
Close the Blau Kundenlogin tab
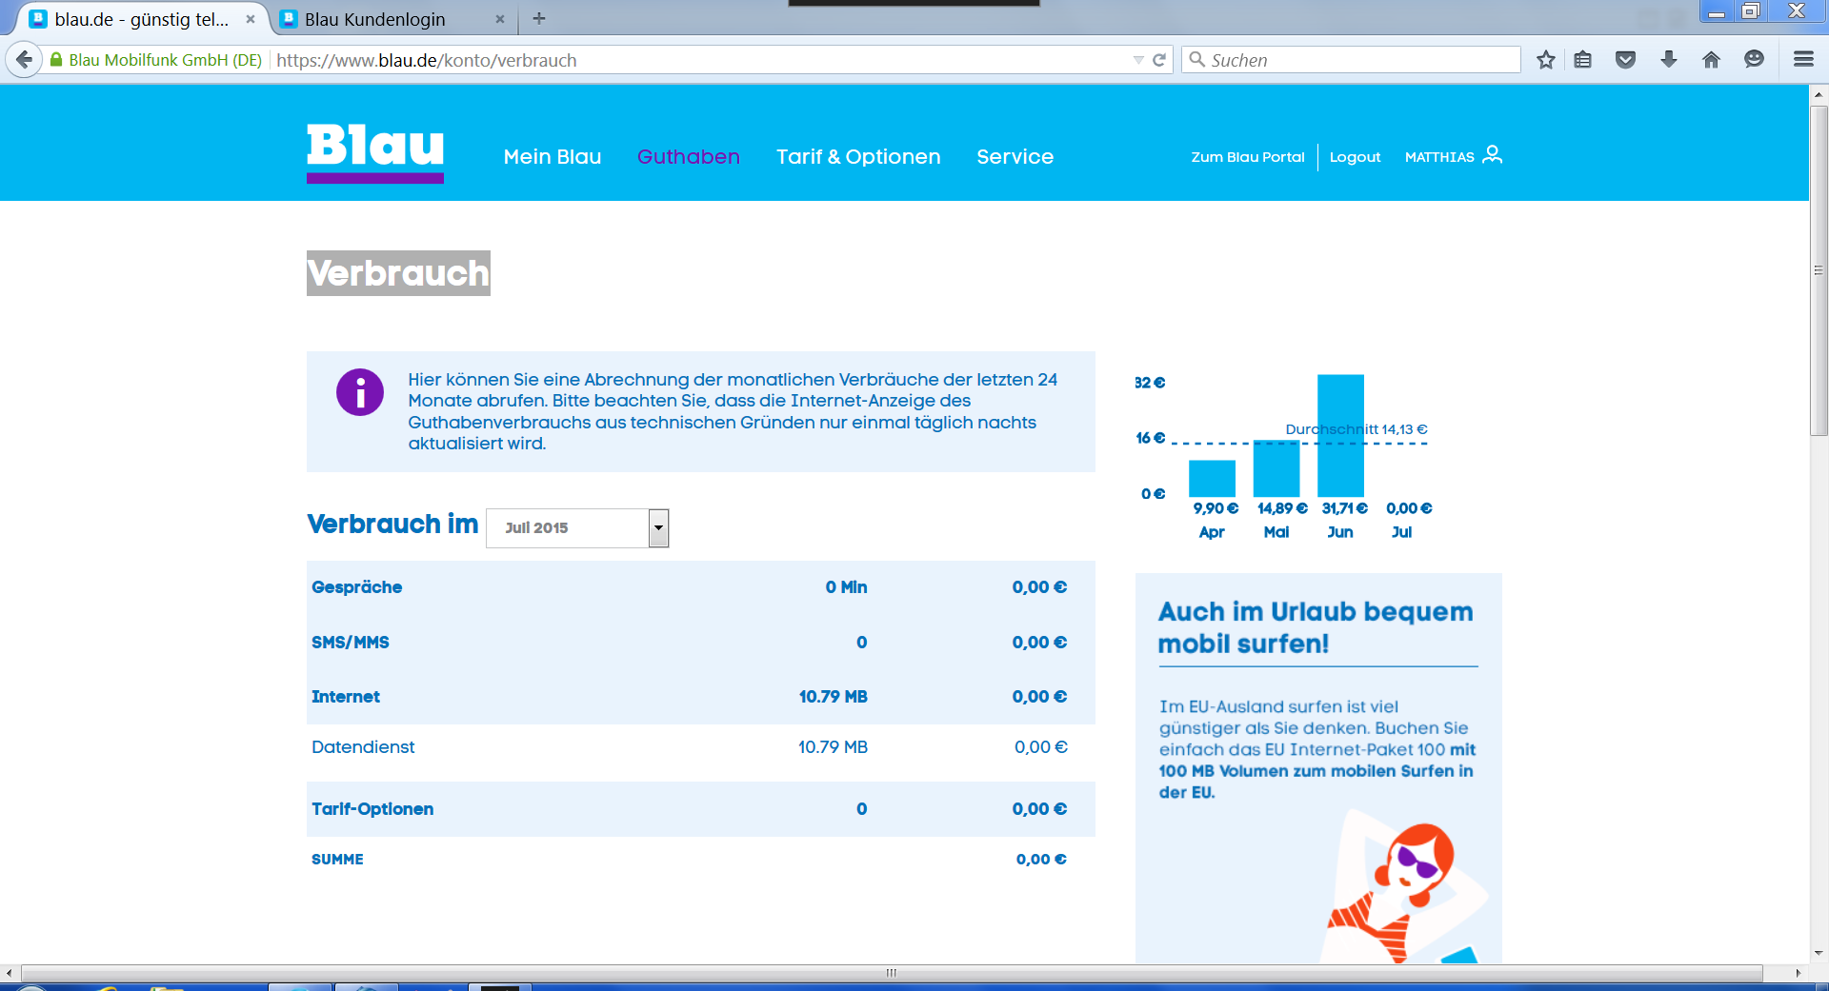click(500, 19)
